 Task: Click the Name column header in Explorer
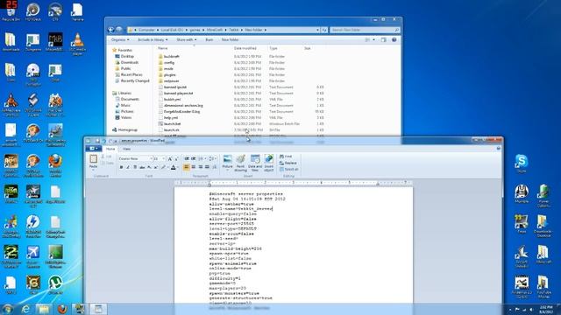163,48
